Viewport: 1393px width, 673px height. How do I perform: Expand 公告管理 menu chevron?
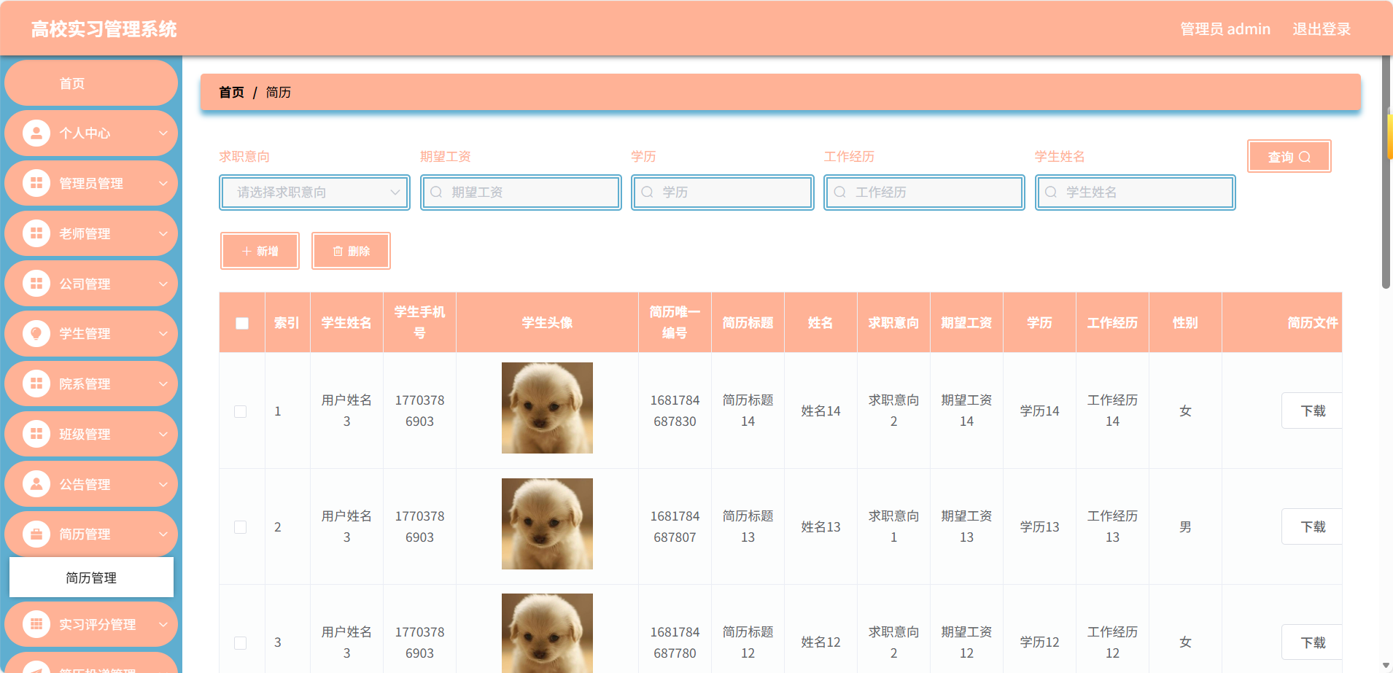click(x=163, y=484)
